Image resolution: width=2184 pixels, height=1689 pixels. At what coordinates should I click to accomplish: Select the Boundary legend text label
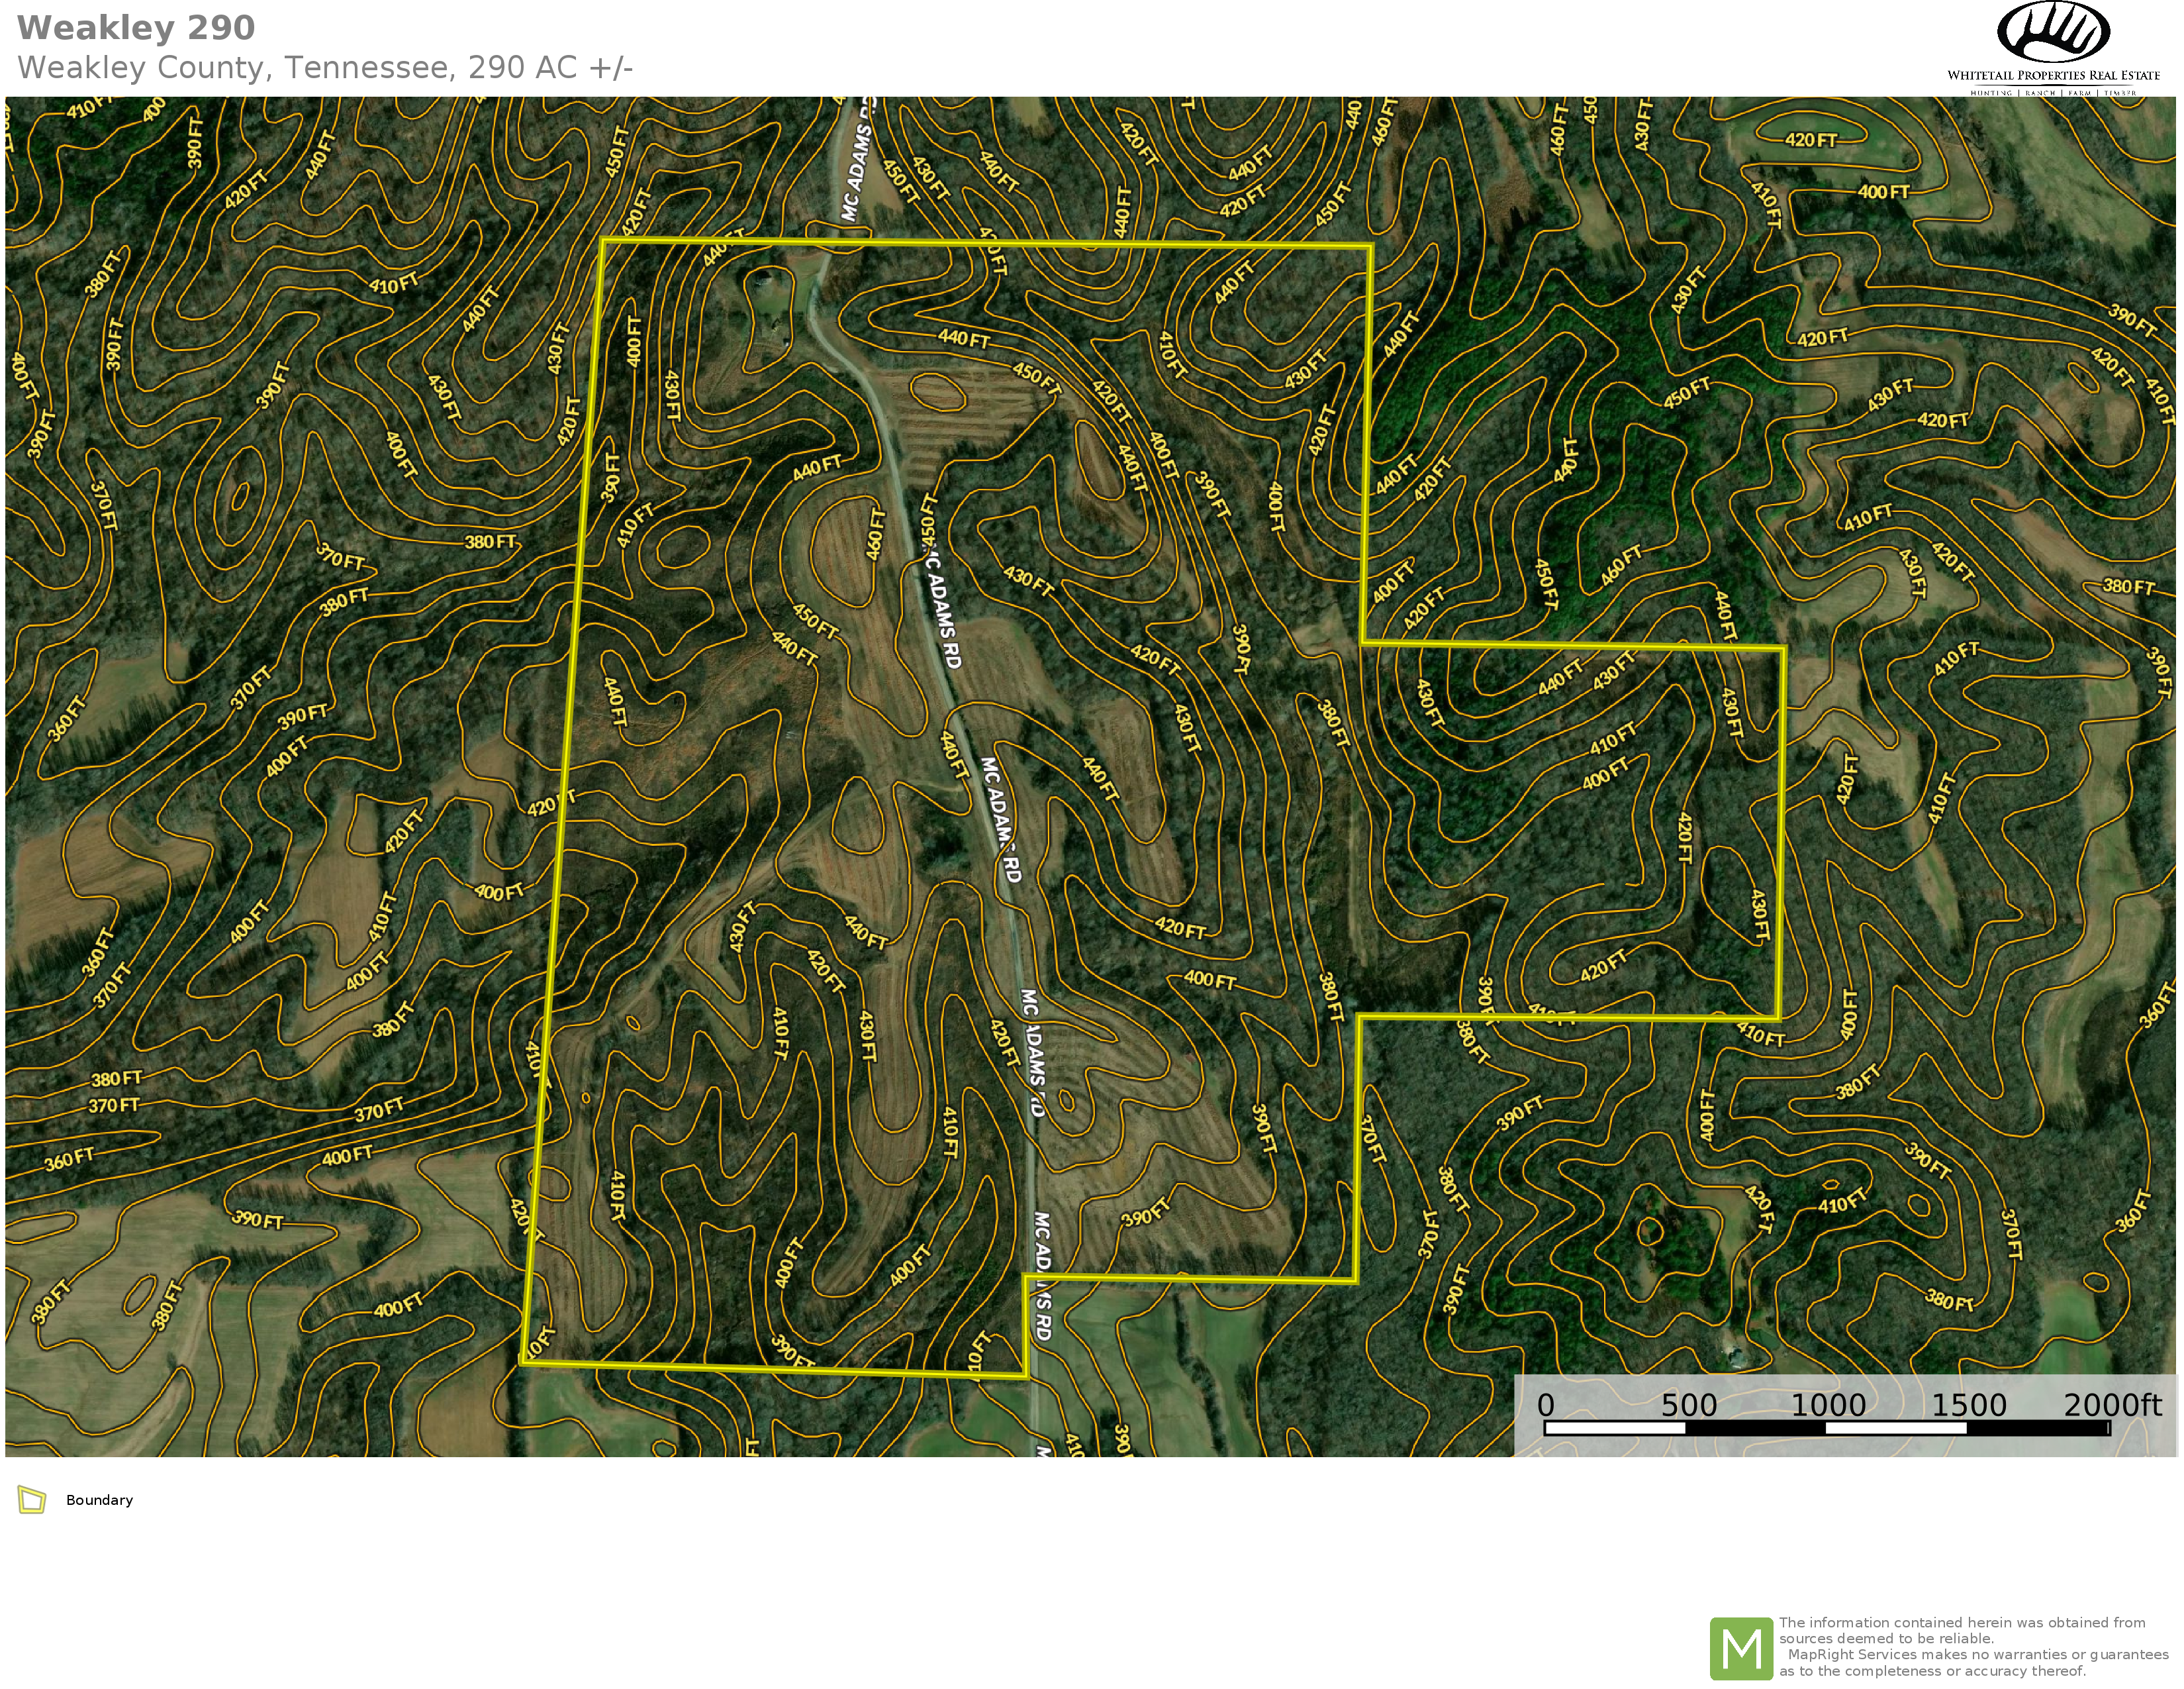[99, 1500]
